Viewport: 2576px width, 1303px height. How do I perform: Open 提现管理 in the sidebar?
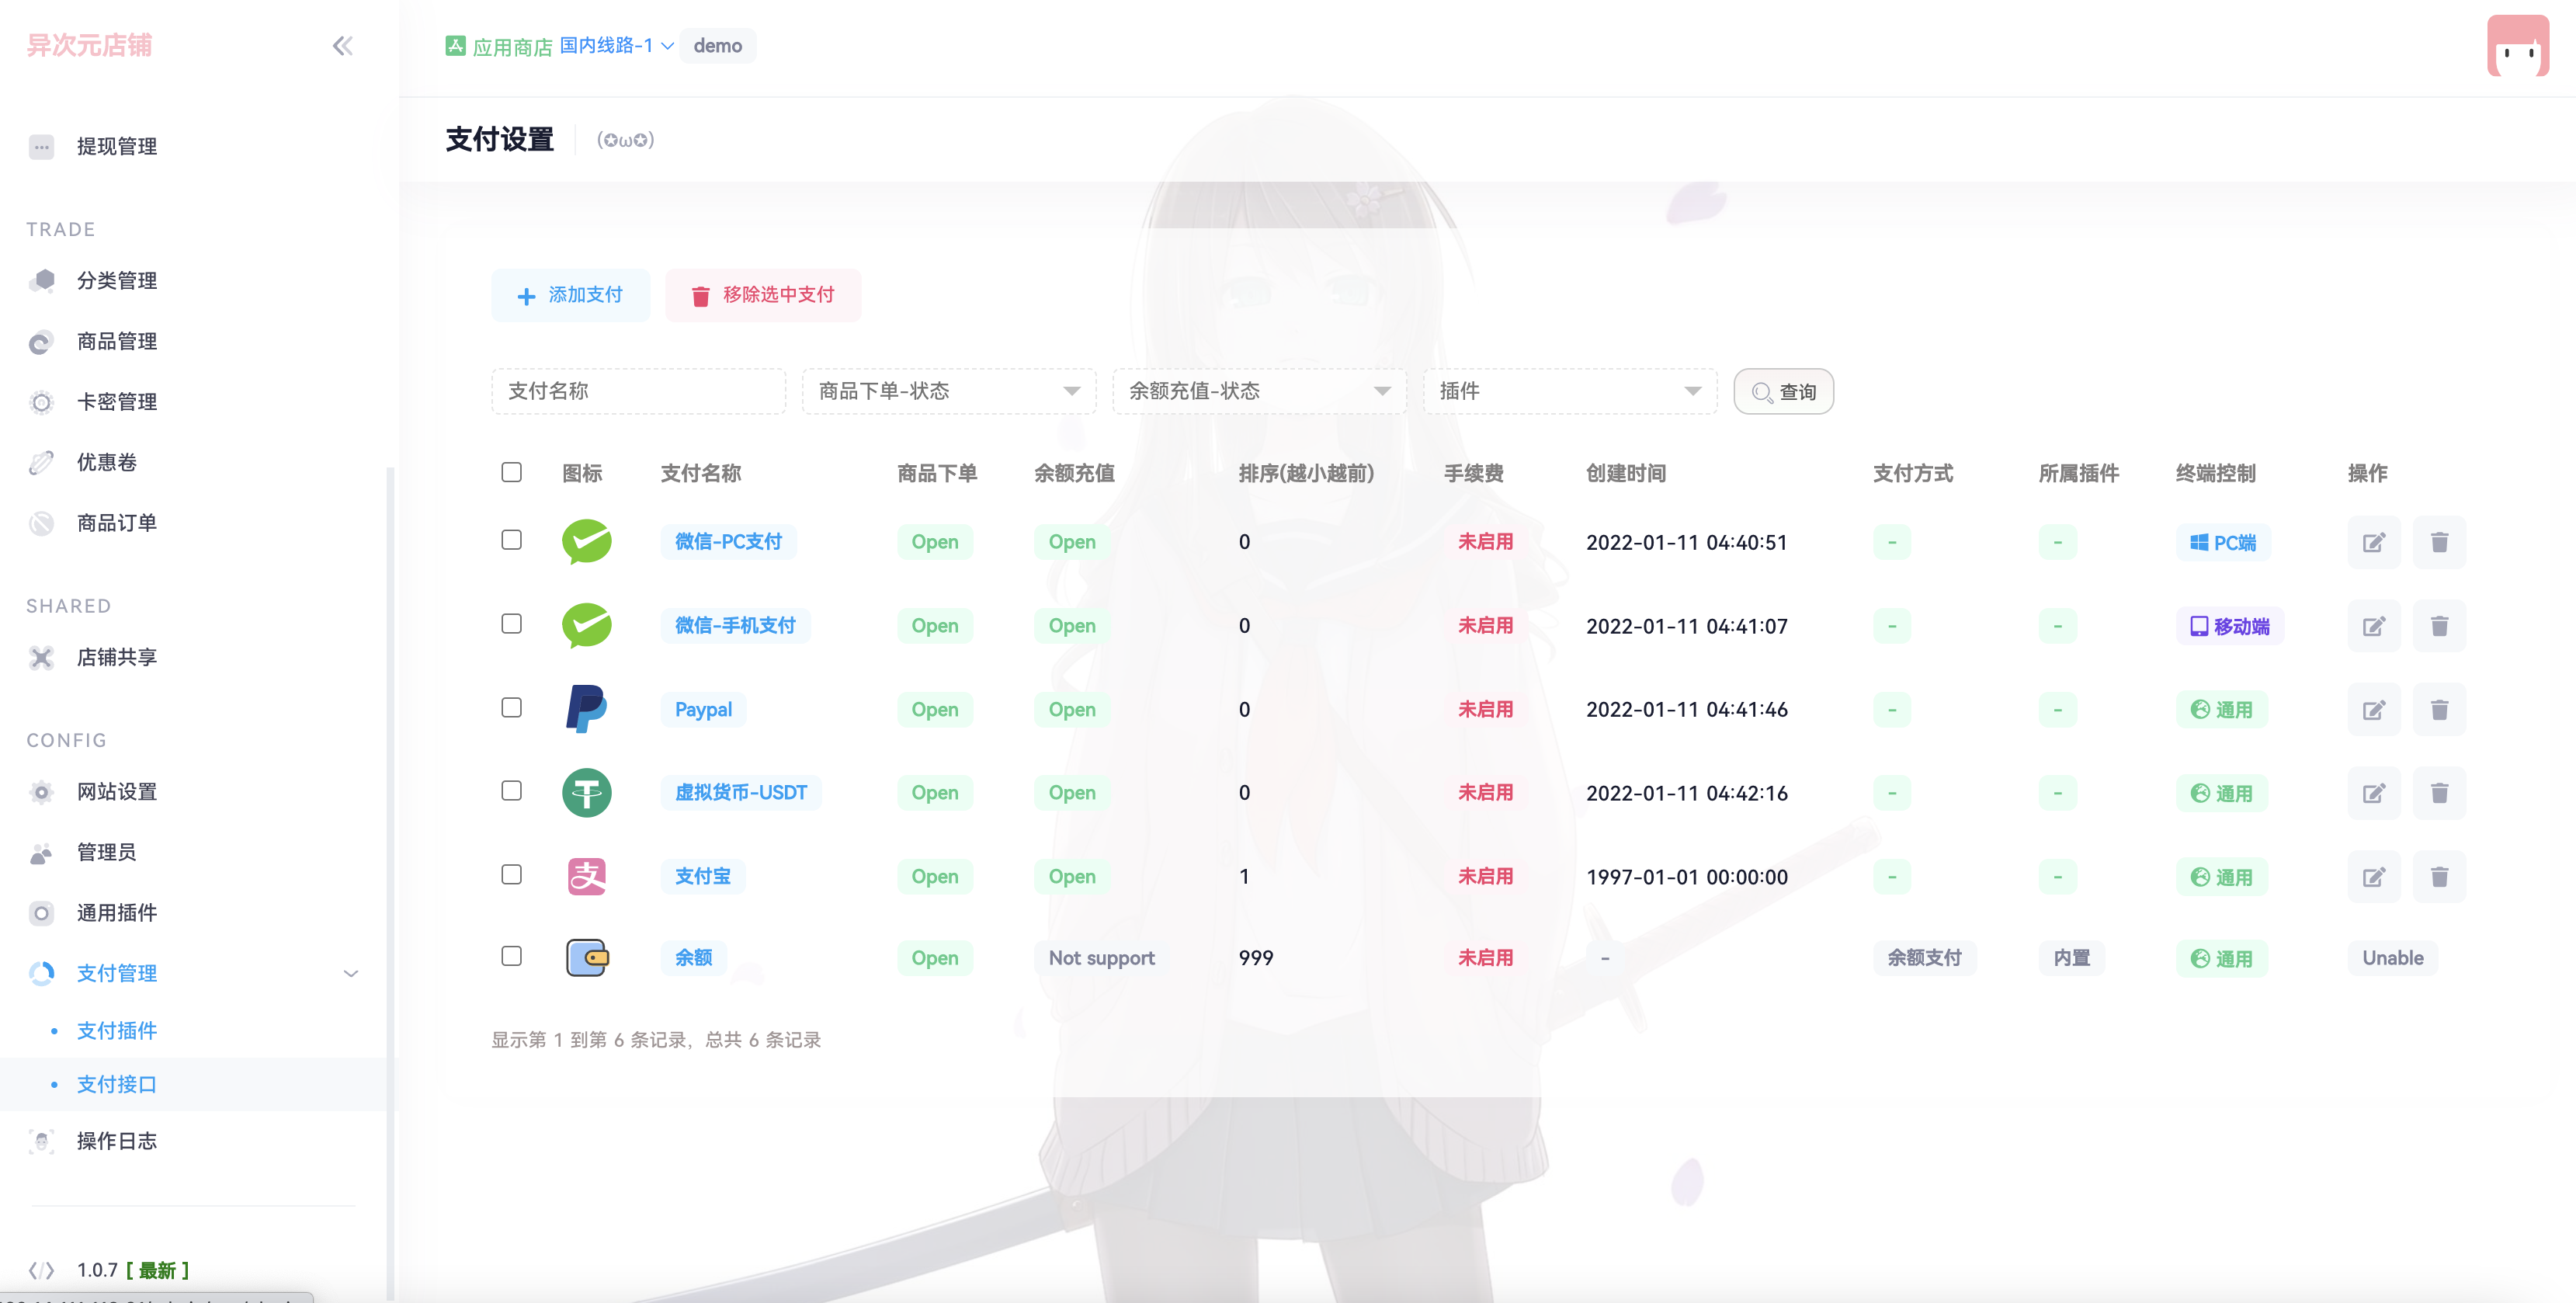117,147
